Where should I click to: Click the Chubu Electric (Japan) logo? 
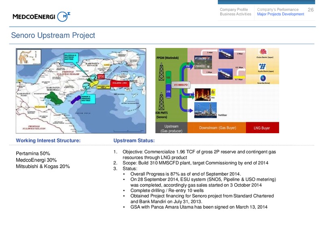pyautogui.click(x=263, y=52)
